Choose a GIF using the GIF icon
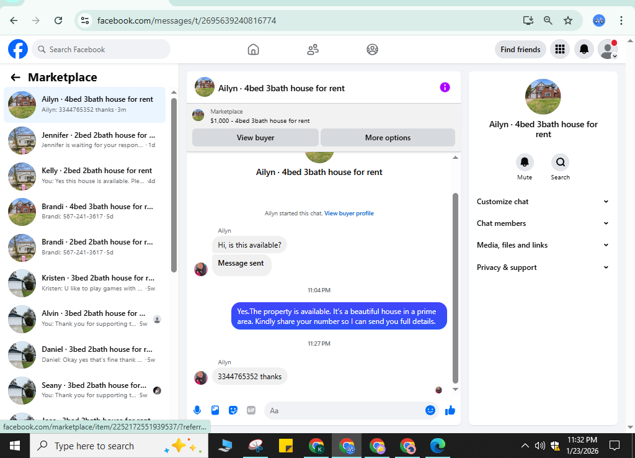This screenshot has width=635, height=458. (251, 410)
